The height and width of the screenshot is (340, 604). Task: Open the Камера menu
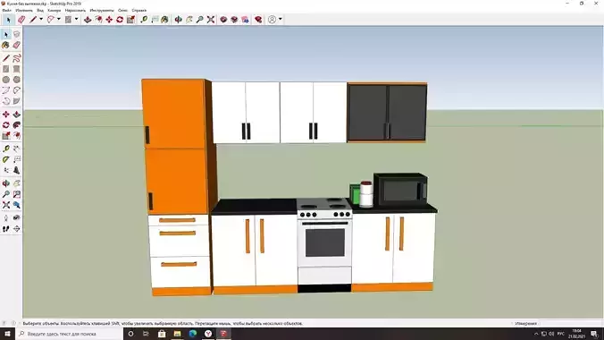click(x=55, y=11)
